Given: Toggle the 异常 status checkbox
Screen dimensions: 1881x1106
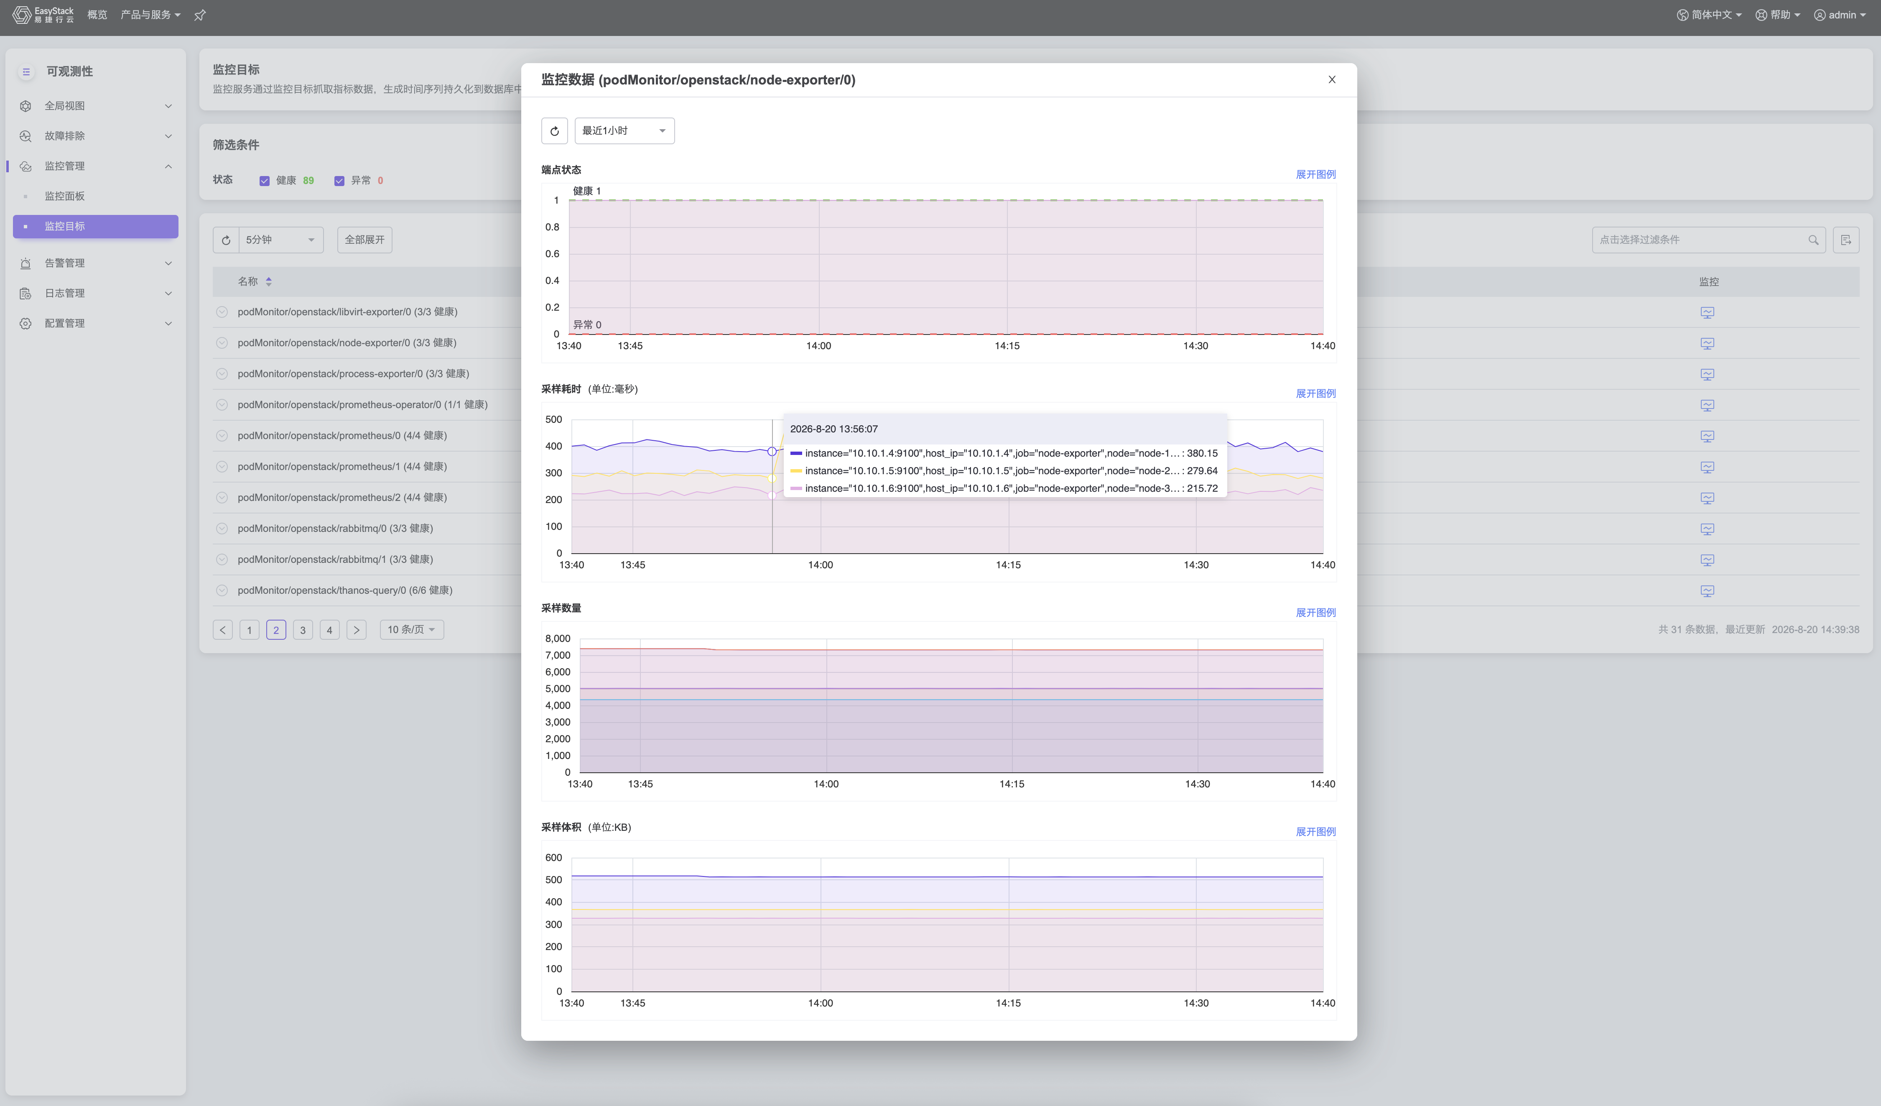Looking at the screenshot, I should pyautogui.click(x=339, y=181).
